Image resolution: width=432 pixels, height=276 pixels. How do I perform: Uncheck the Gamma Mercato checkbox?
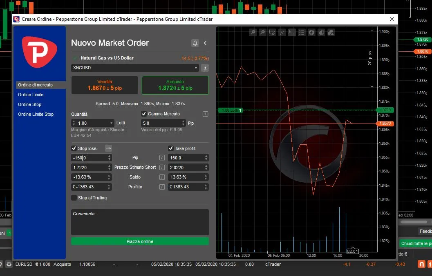144,113
